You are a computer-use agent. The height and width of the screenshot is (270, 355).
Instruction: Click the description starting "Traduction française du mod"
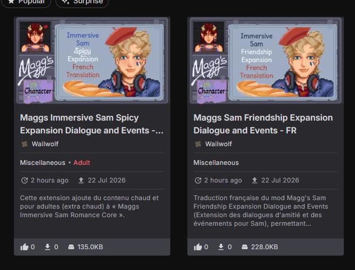(261, 211)
